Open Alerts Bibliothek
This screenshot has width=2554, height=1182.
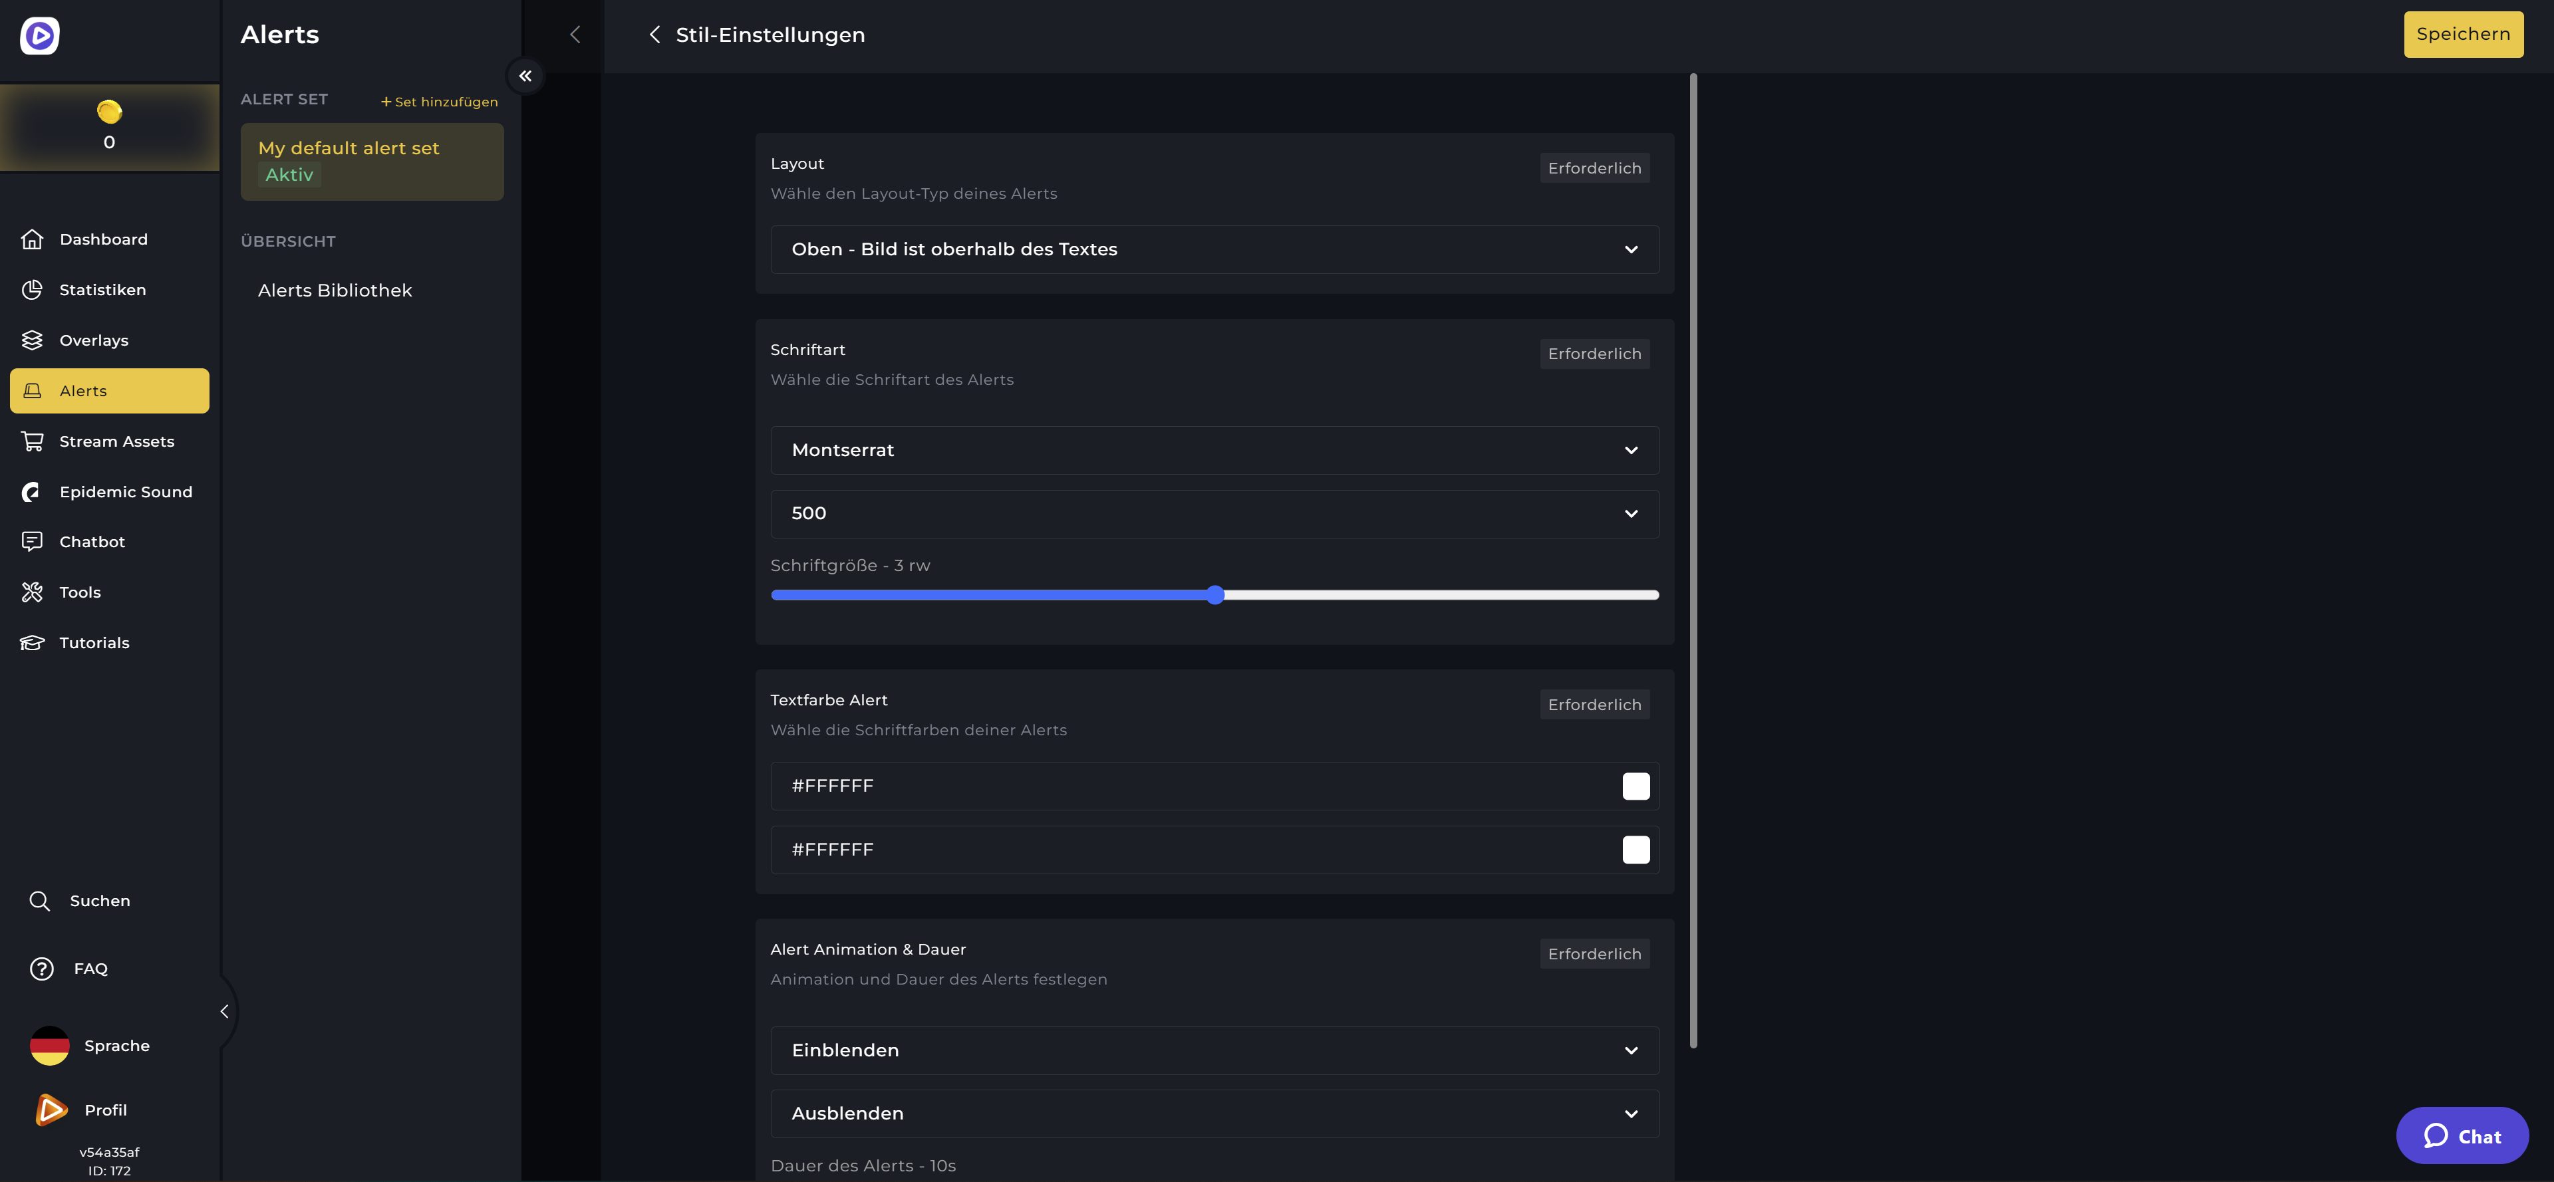click(335, 289)
